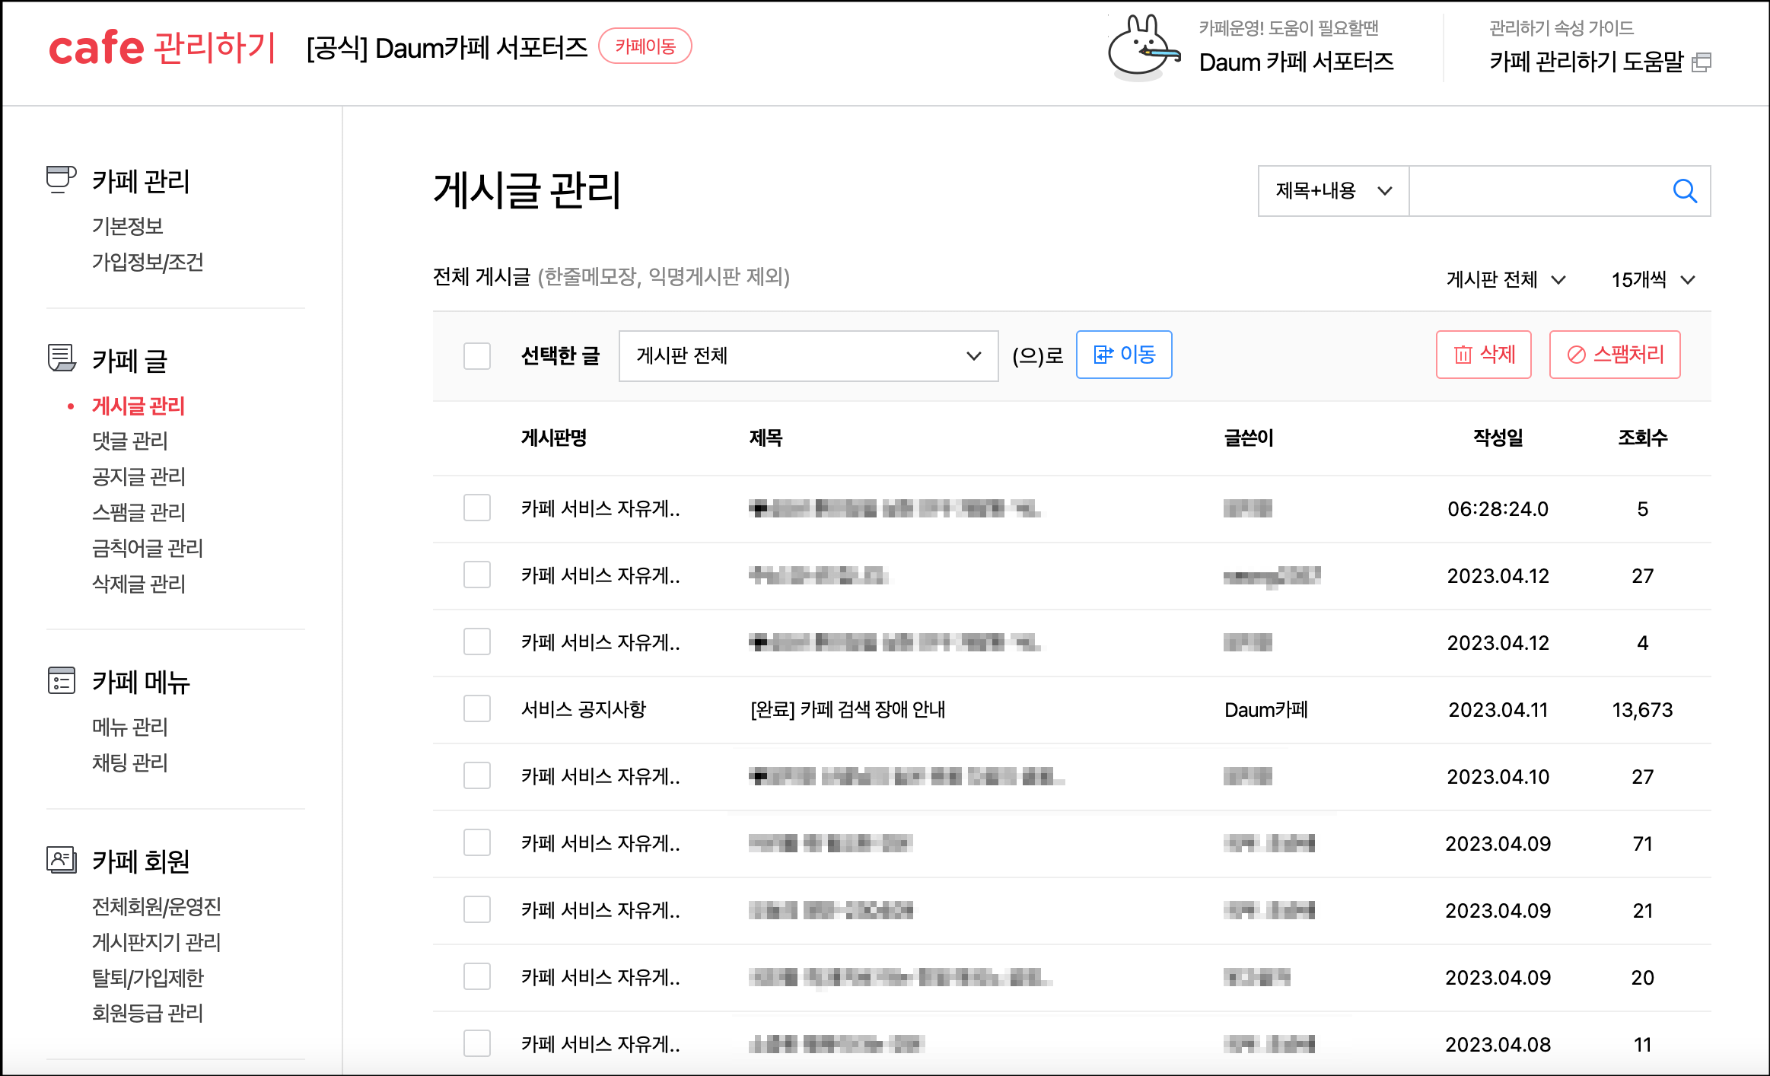Click the 카페 메뉴 list icon

(x=61, y=680)
